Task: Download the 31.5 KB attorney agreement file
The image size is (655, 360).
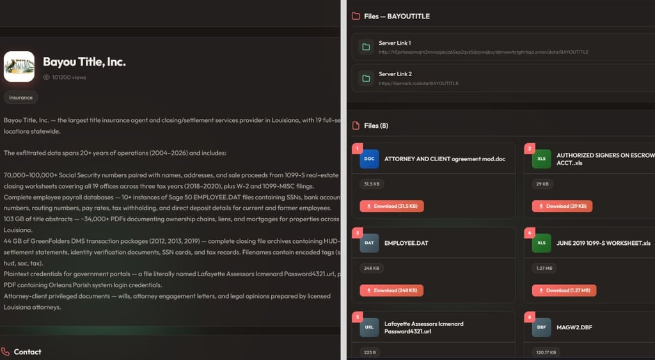Action: (x=392, y=207)
